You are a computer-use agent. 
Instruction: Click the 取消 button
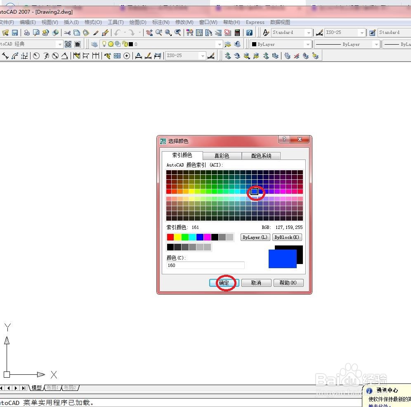pos(256,283)
